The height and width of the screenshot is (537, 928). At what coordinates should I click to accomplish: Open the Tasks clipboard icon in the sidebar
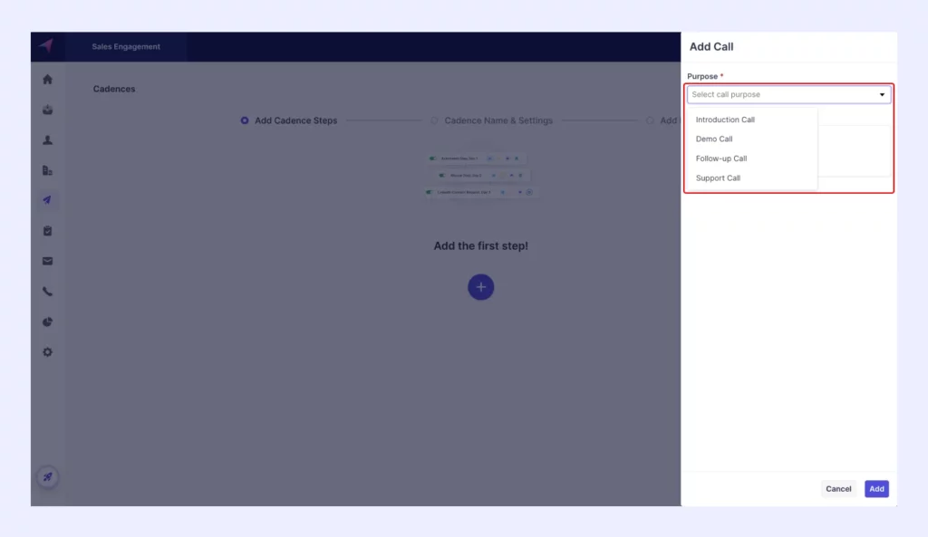pos(46,231)
